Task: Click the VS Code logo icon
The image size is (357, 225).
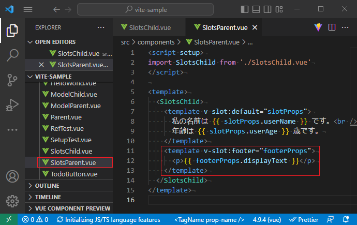Action: [x=9, y=9]
